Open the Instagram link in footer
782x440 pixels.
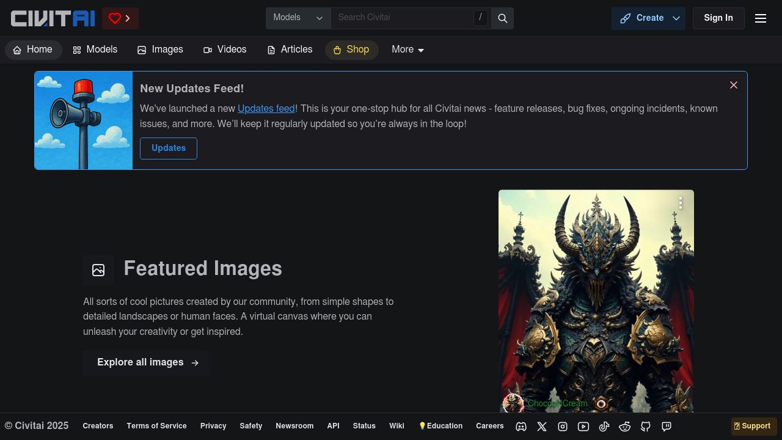(563, 427)
